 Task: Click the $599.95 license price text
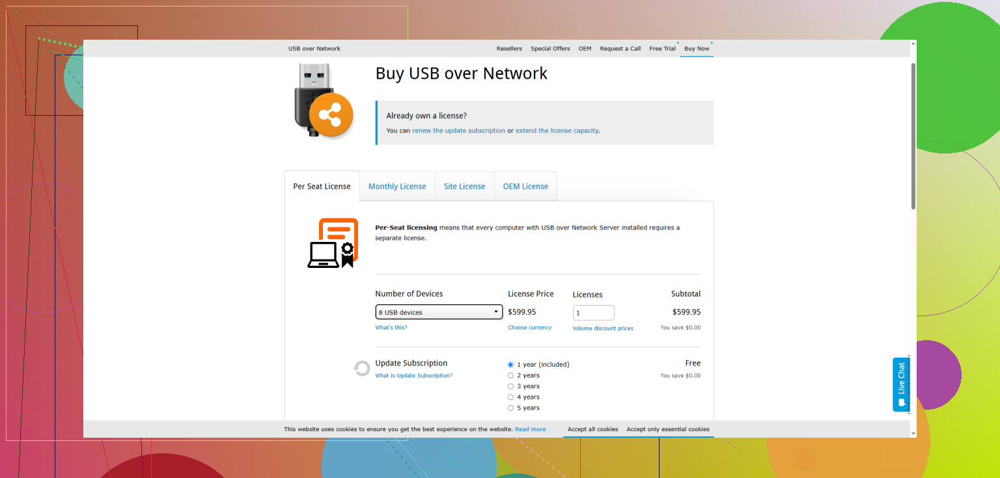click(522, 312)
